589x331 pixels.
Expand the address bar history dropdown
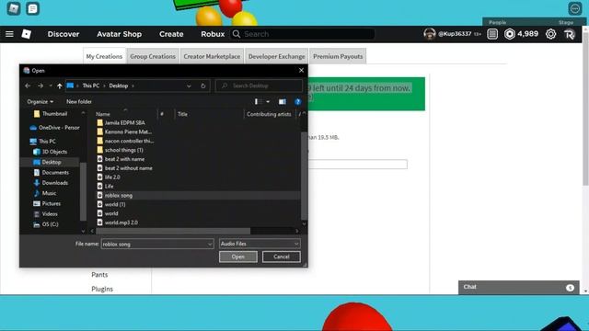(189, 86)
